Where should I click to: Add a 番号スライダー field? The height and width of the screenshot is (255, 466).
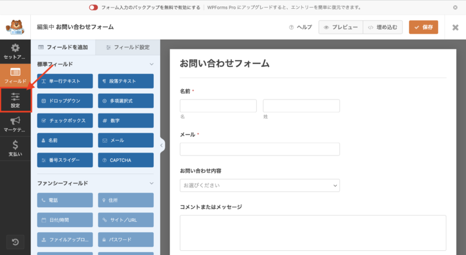click(x=65, y=160)
